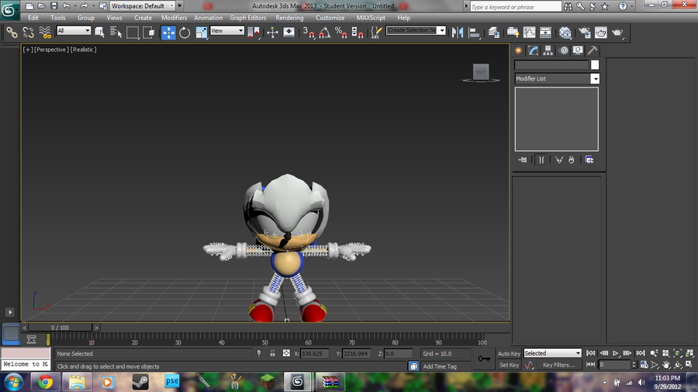The width and height of the screenshot is (698, 392).
Task: Click the Set Keys large key button
Action: (x=484, y=359)
